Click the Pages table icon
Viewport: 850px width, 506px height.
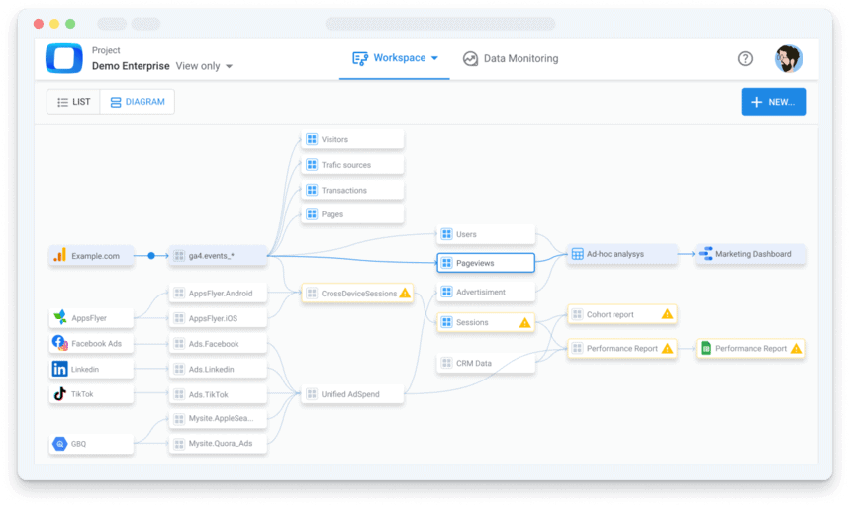tap(312, 214)
